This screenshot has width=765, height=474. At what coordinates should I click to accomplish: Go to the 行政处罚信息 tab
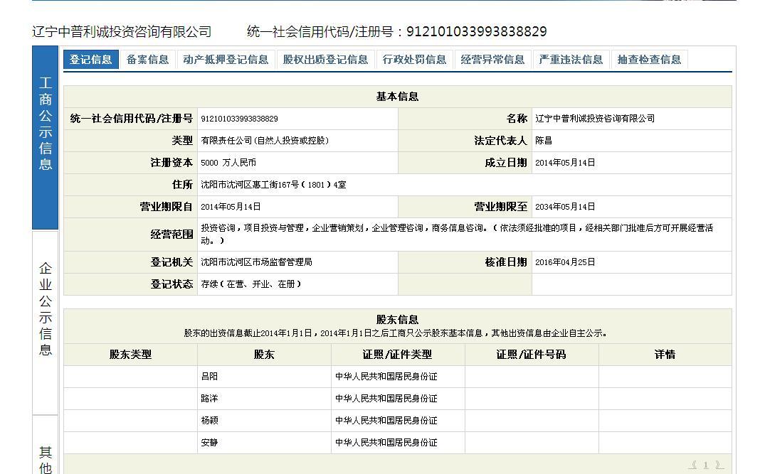pyautogui.click(x=414, y=60)
